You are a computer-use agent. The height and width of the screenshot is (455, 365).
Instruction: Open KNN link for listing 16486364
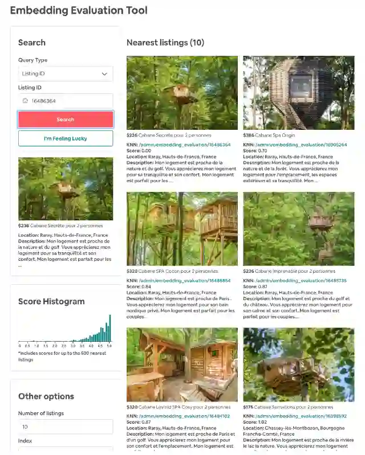[185, 145]
